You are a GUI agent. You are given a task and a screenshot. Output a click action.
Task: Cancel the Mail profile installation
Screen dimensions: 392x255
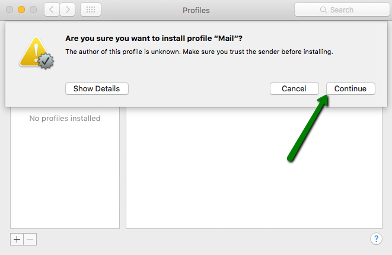(294, 89)
